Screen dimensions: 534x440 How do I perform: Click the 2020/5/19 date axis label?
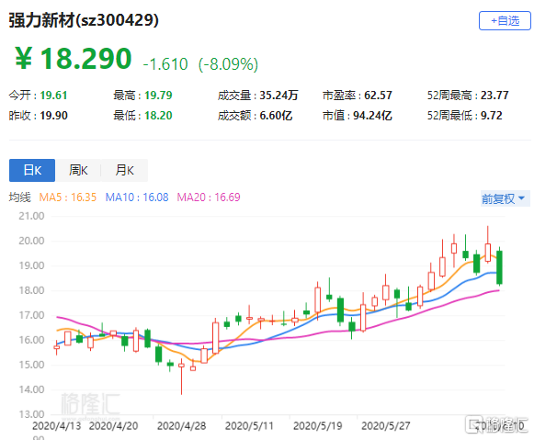(318, 425)
